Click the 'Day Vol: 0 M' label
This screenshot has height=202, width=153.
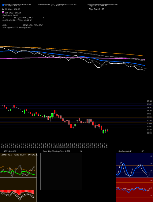coord(96,9)
